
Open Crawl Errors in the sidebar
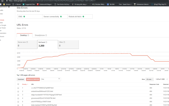pyautogui.click(x=2, y=20)
